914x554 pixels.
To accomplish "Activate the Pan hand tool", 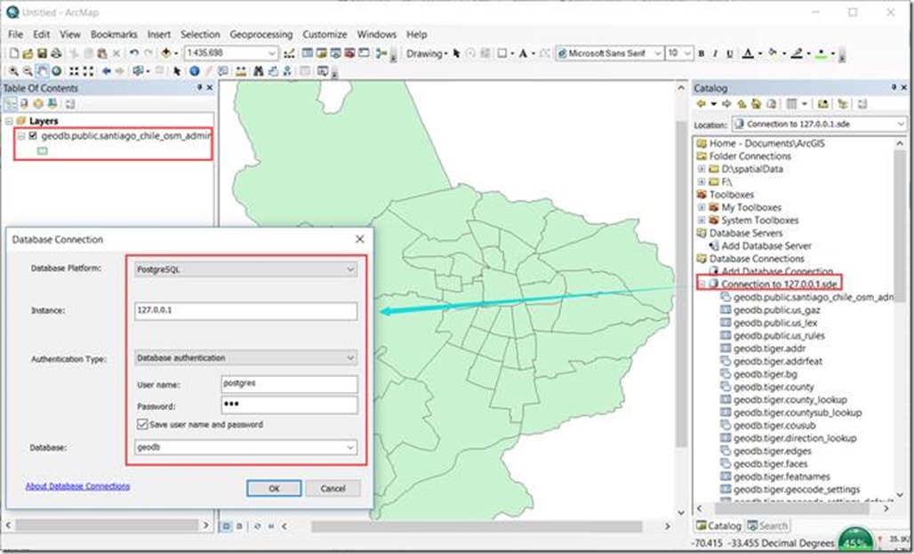I will pyautogui.click(x=42, y=71).
